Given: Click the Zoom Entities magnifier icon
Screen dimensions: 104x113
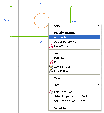Looking at the screenshot, I should (x=51, y=67).
